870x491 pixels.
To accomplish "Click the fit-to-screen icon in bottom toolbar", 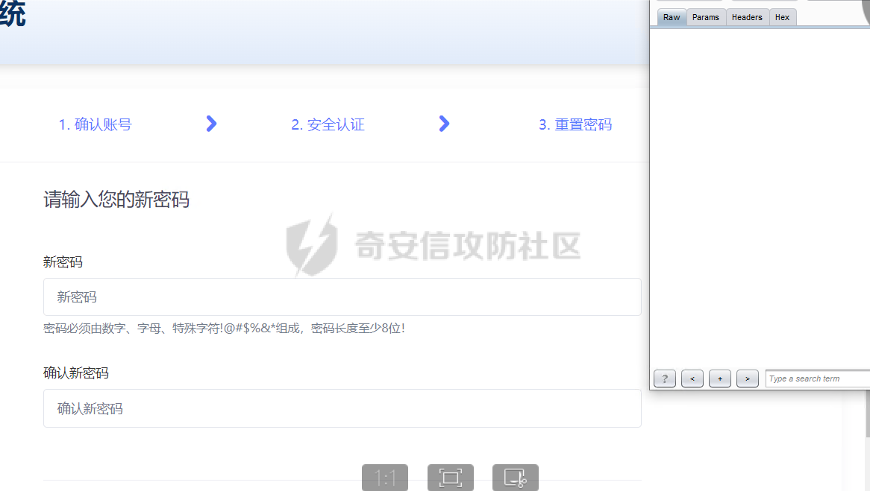I will pyautogui.click(x=450, y=478).
